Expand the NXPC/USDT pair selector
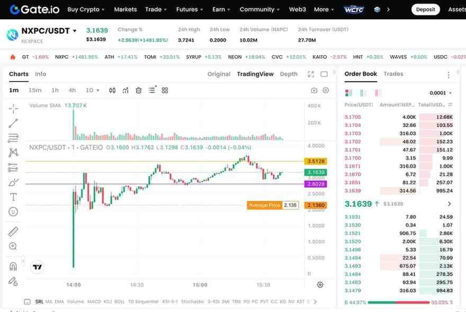The height and width of the screenshot is (312, 466). point(75,31)
